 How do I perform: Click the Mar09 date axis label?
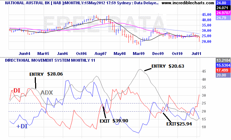point(139,54)
